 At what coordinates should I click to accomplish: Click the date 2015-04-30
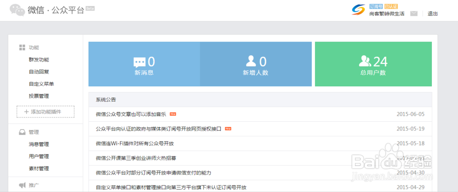point(410,172)
